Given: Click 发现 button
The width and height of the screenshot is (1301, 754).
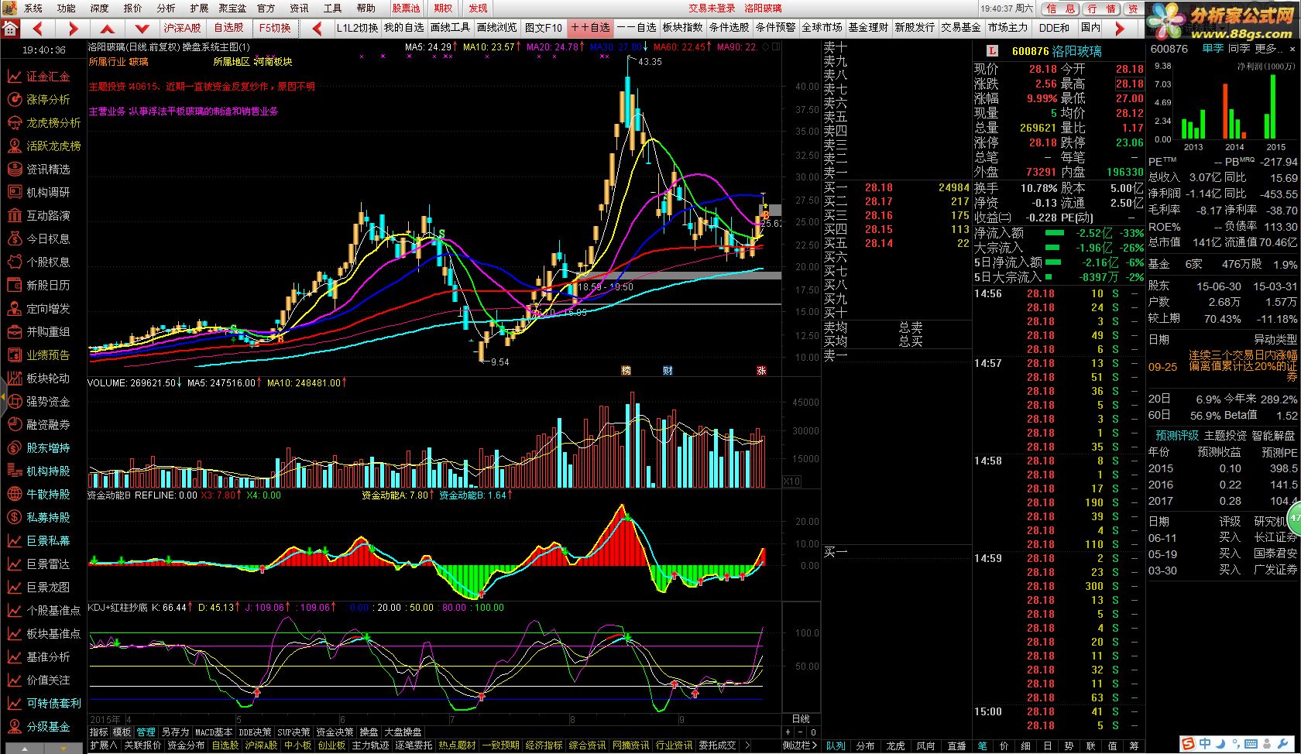Looking at the screenshot, I should point(479,9).
